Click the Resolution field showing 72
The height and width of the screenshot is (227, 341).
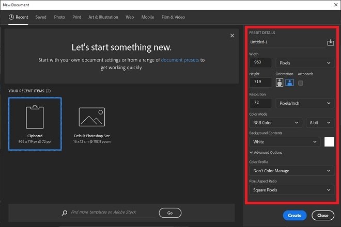[260, 103]
